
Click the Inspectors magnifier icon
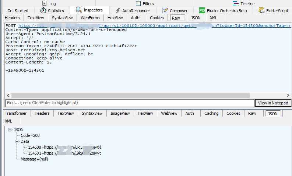(x=78, y=10)
